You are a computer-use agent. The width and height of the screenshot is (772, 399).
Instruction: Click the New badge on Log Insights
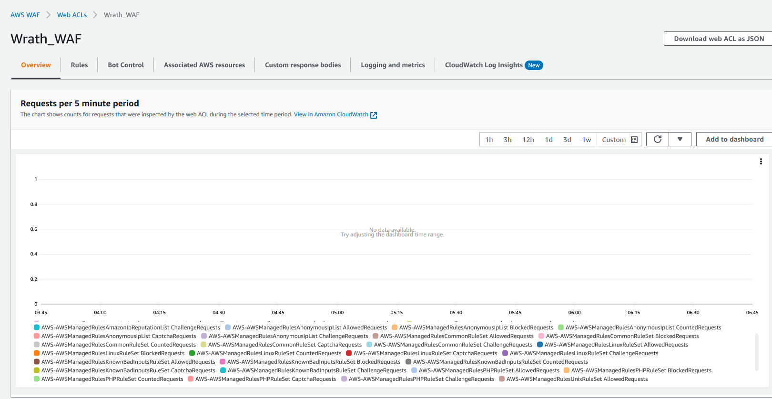pos(534,65)
